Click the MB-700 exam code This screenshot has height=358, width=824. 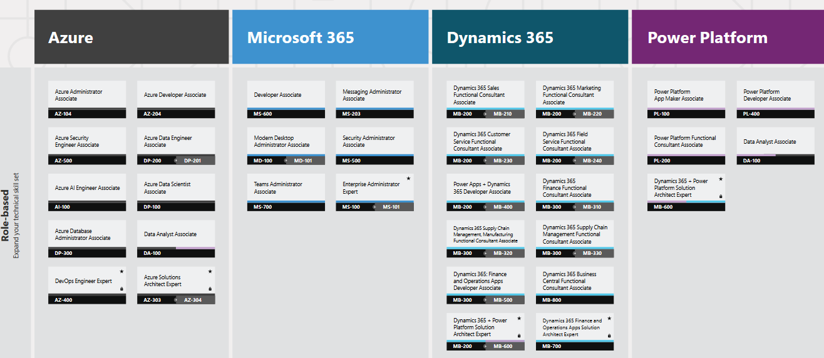pos(552,346)
